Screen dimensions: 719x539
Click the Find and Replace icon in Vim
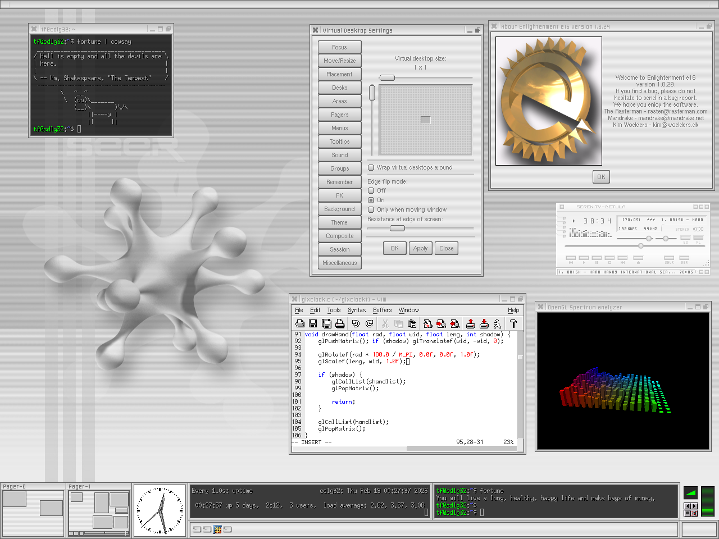428,323
